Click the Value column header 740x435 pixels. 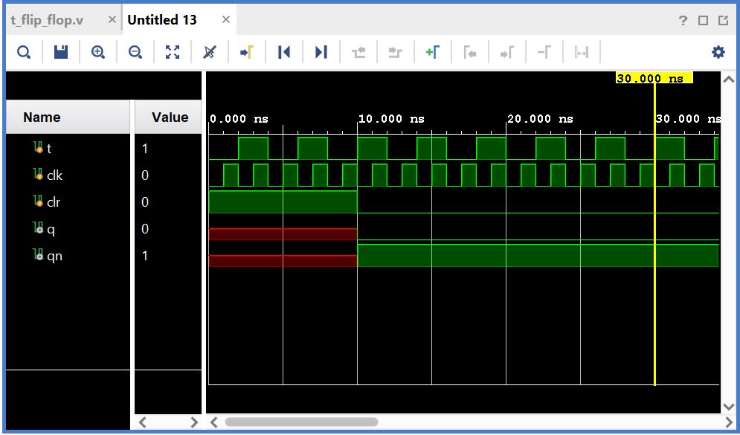(170, 117)
